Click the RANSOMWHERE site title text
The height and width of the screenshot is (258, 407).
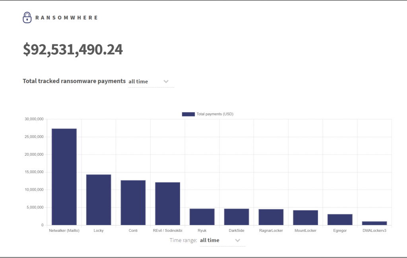[66, 17]
